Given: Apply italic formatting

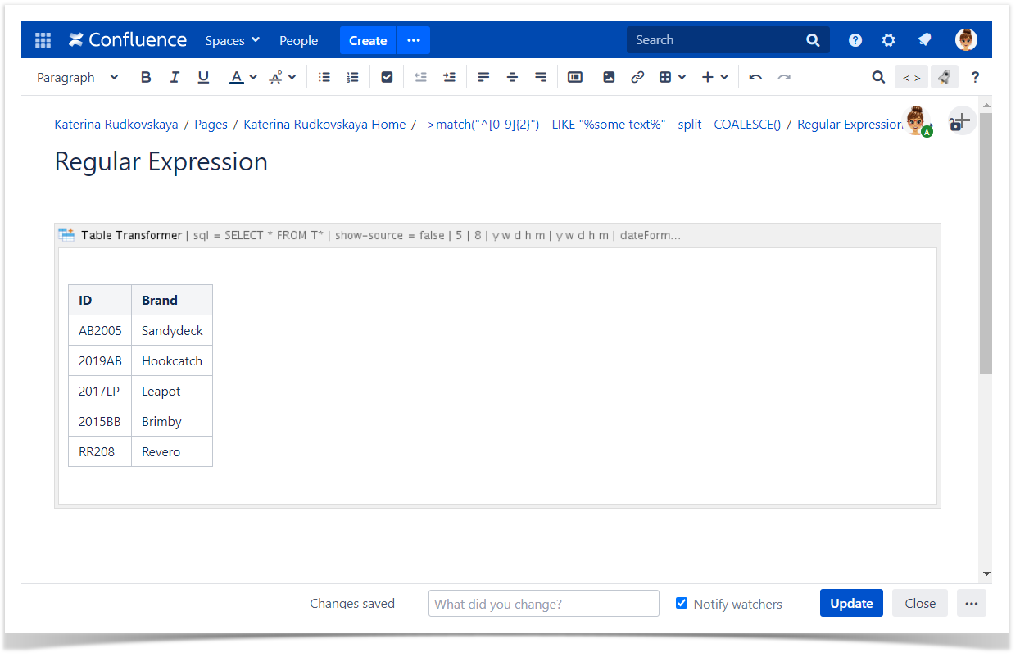Looking at the screenshot, I should pos(175,77).
